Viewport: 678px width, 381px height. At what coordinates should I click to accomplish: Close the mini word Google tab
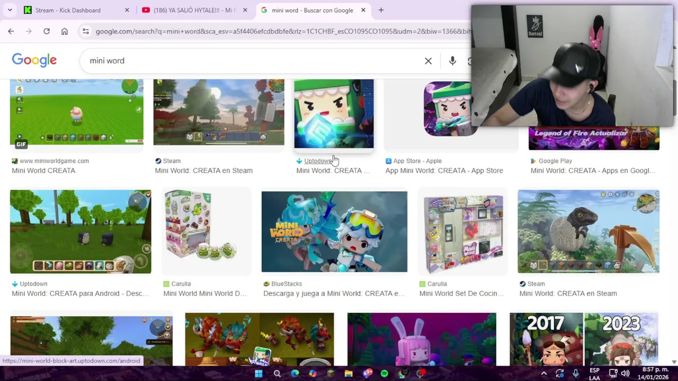point(363,10)
